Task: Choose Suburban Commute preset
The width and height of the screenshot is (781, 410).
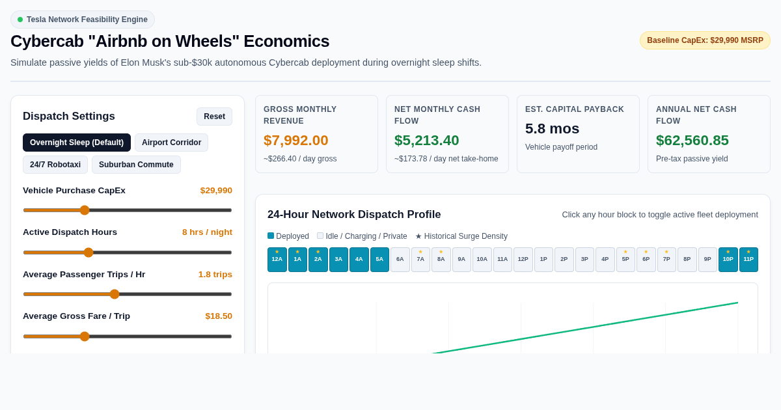Action: pyautogui.click(x=136, y=165)
